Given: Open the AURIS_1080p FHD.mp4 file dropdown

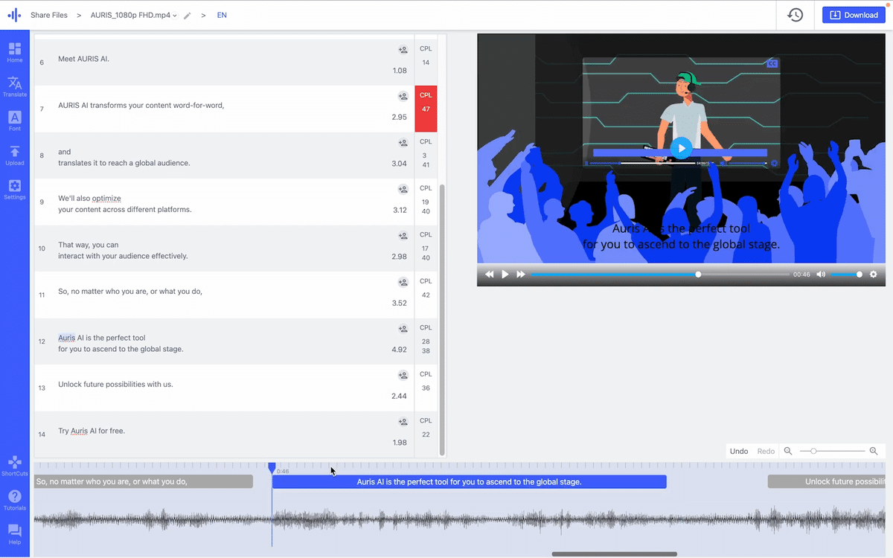Looking at the screenshot, I should tap(134, 15).
